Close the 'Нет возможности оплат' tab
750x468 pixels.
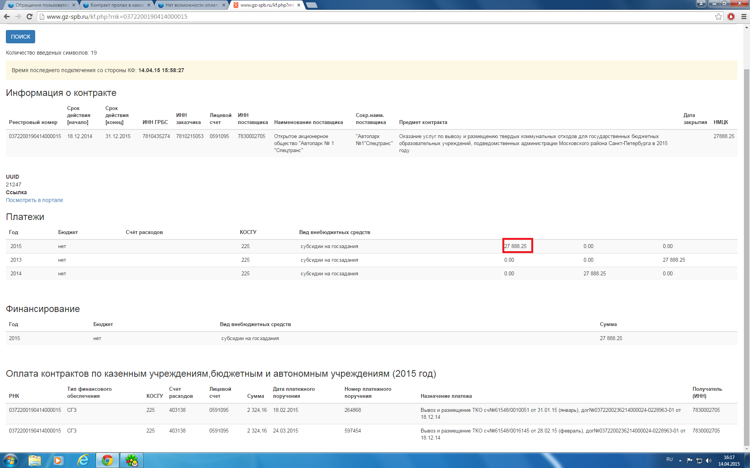point(224,5)
